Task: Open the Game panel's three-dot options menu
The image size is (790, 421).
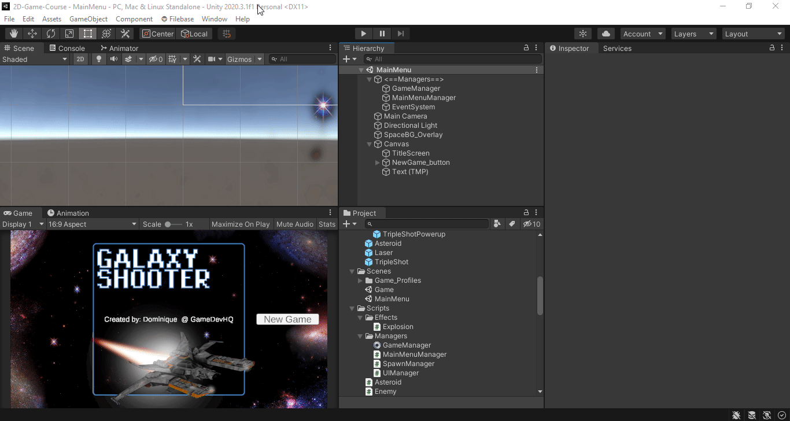Action: point(330,213)
